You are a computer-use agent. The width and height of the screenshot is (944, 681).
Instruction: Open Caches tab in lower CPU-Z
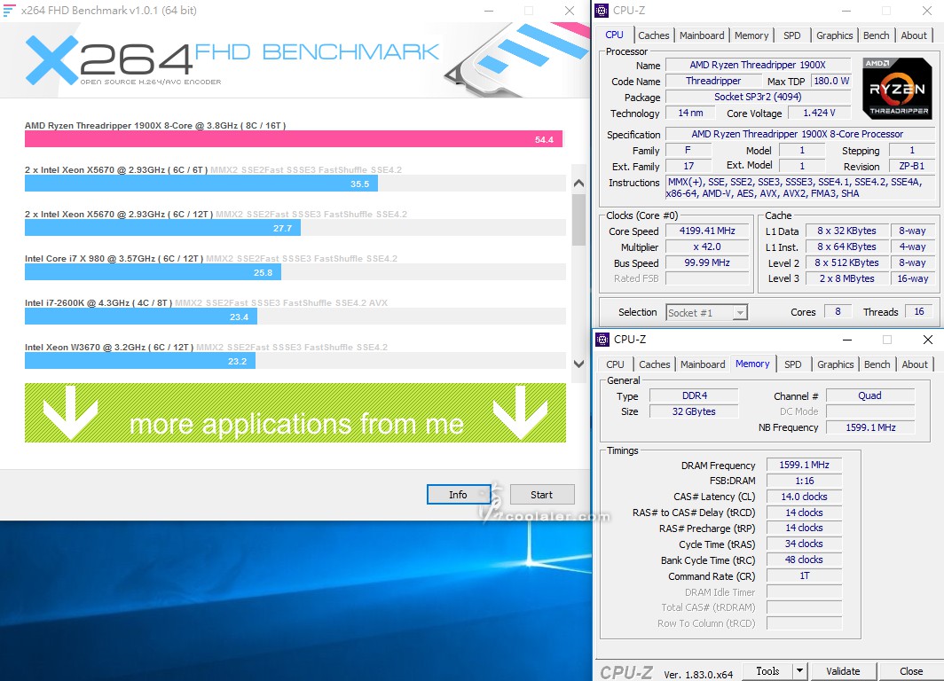(x=655, y=364)
